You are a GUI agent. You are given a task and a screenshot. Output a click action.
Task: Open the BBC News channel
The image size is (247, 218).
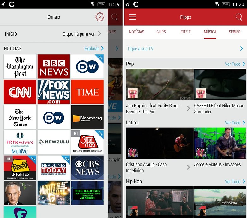coord(54,66)
